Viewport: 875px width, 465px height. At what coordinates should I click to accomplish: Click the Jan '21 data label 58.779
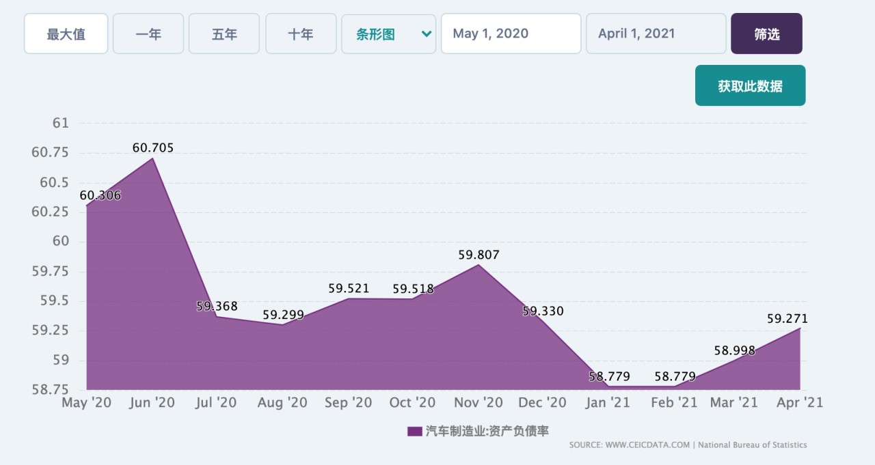click(x=609, y=376)
